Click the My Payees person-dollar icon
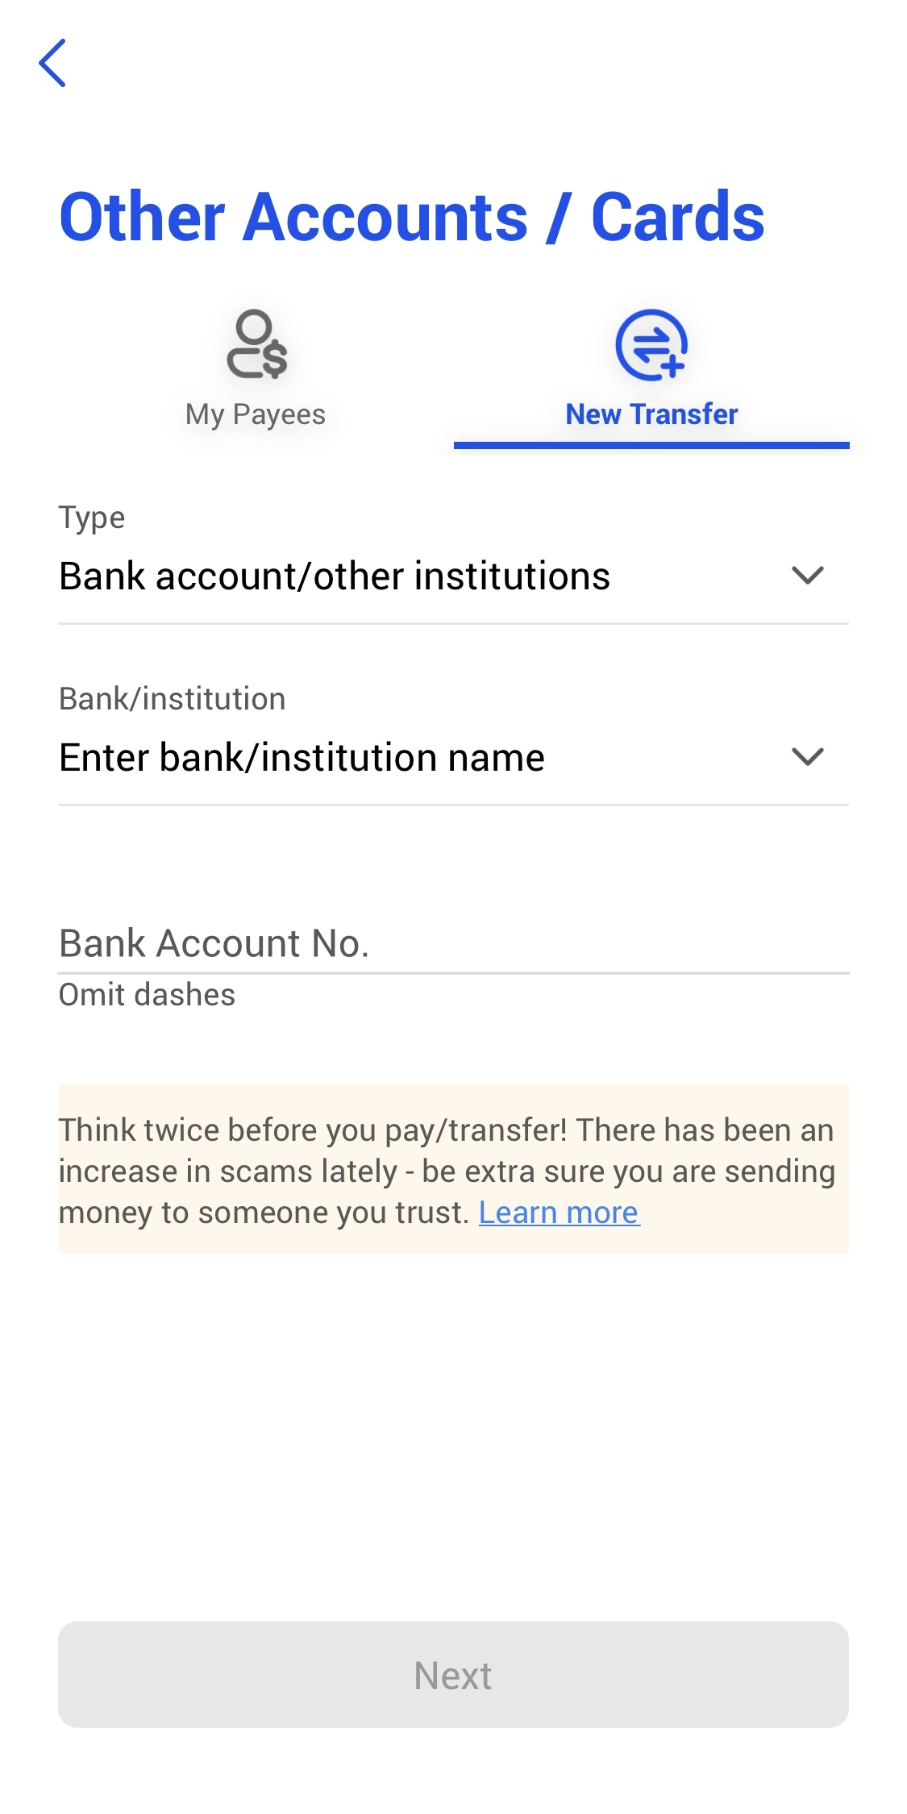Image resolution: width=907 pixels, height=1814 pixels. (256, 345)
